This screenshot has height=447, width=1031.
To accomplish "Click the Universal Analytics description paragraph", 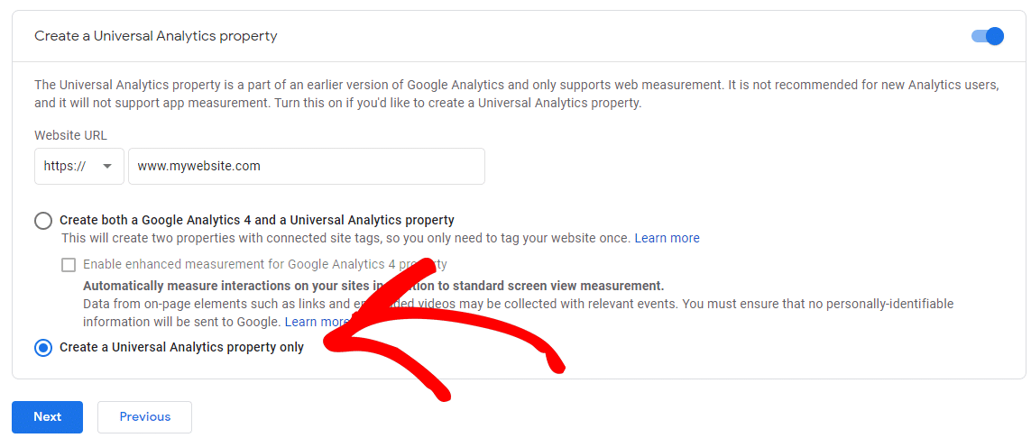I will pyautogui.click(x=517, y=94).
